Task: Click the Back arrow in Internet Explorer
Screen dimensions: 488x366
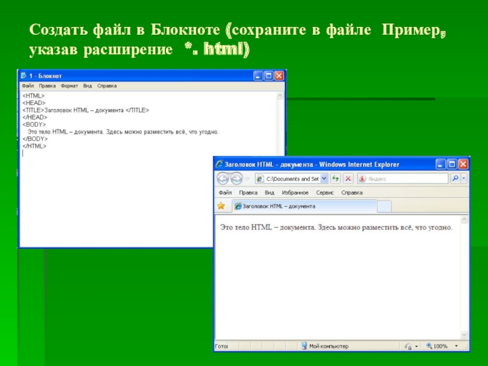Action: pos(223,179)
